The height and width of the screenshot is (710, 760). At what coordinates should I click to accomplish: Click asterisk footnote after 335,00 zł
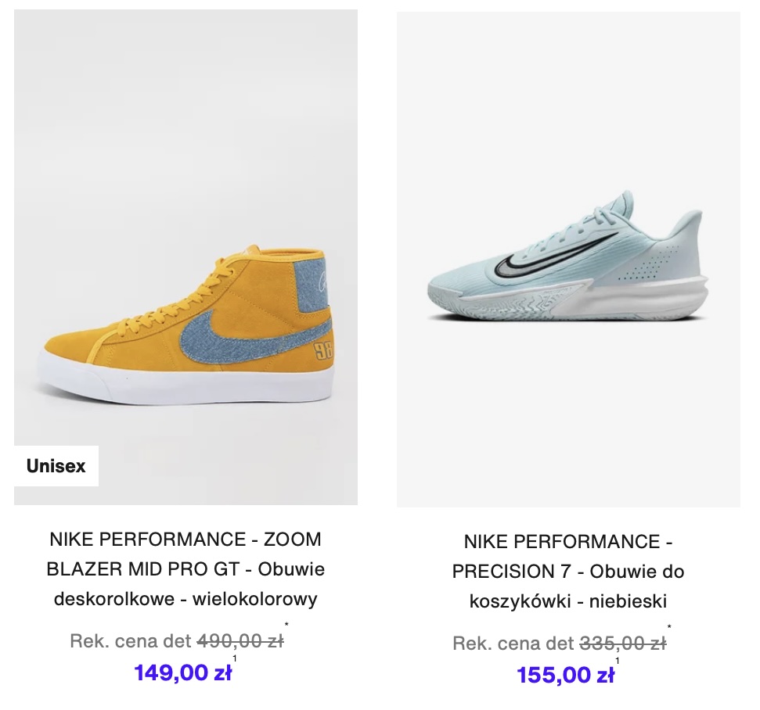669,627
